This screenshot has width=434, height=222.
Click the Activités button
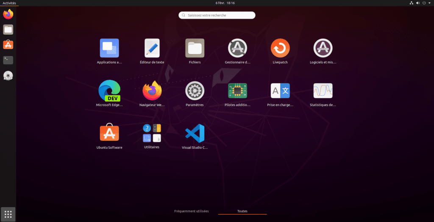click(x=9, y=3)
